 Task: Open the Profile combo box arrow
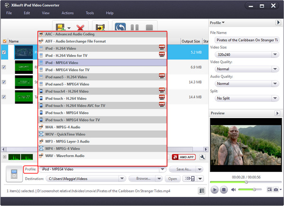click(162, 169)
